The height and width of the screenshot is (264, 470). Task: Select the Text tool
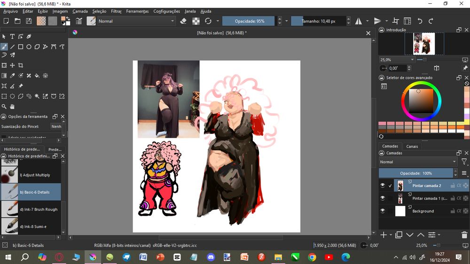click(x=12, y=37)
